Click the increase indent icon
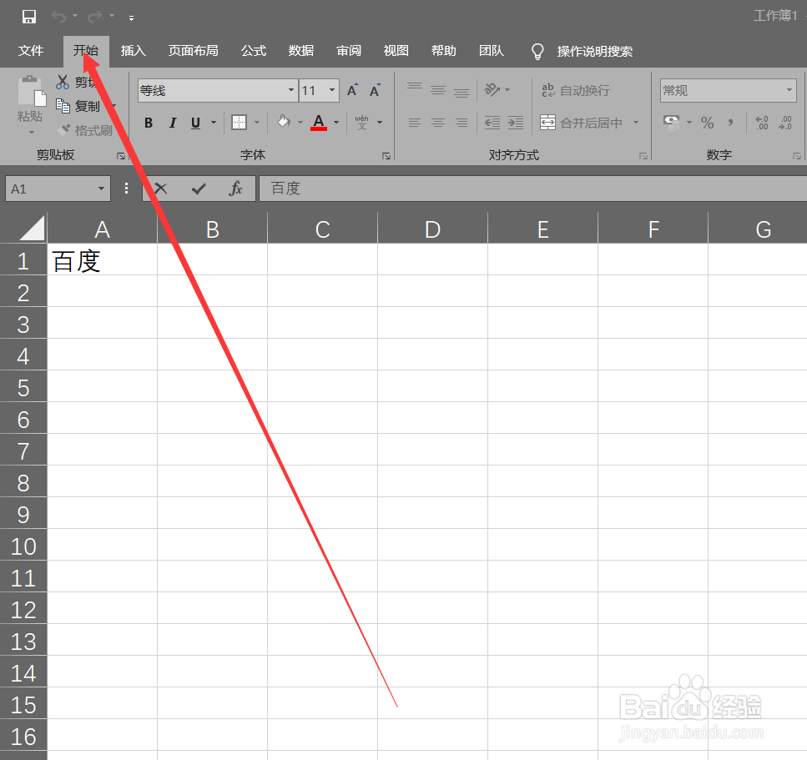This screenshot has height=760, width=807. coord(516,123)
